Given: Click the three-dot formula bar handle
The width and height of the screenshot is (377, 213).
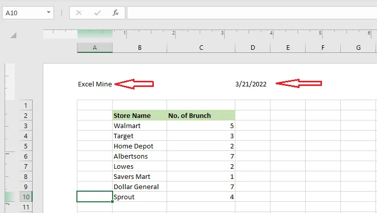Looking at the screenshot, I should pos(62,13).
